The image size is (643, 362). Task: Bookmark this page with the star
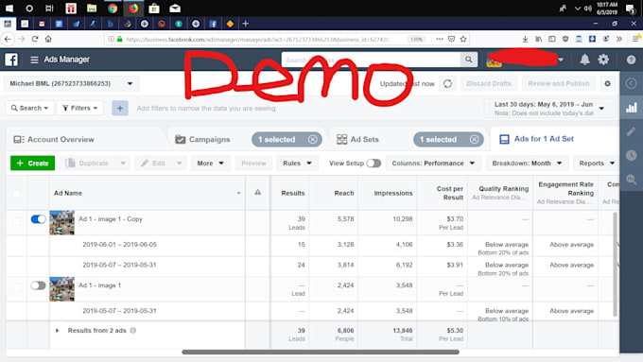click(x=463, y=39)
